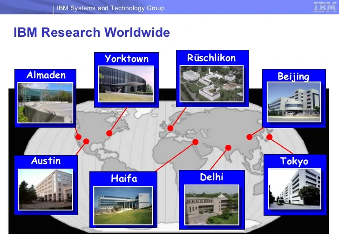Click the red map dot linked to Almaden
This screenshot has width=339, height=238.
(79, 137)
